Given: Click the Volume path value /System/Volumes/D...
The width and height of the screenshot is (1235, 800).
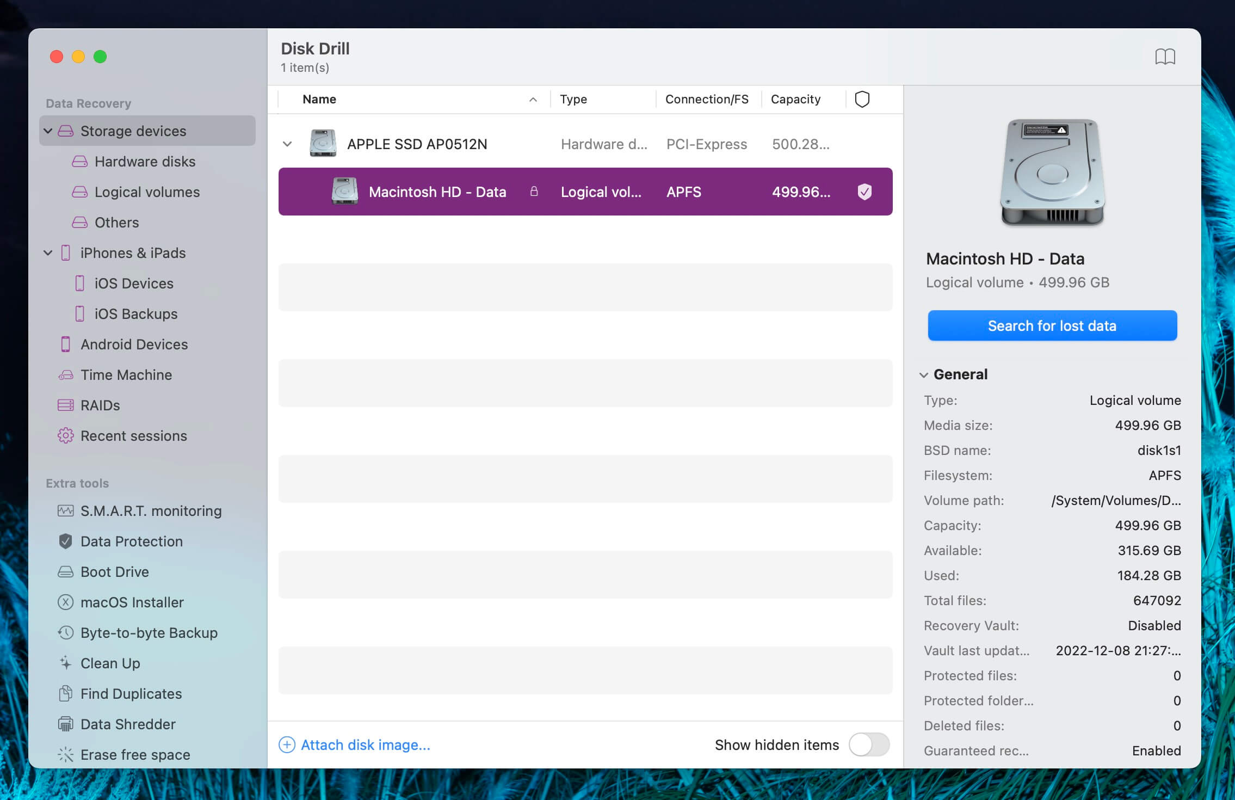Looking at the screenshot, I should pyautogui.click(x=1116, y=501).
